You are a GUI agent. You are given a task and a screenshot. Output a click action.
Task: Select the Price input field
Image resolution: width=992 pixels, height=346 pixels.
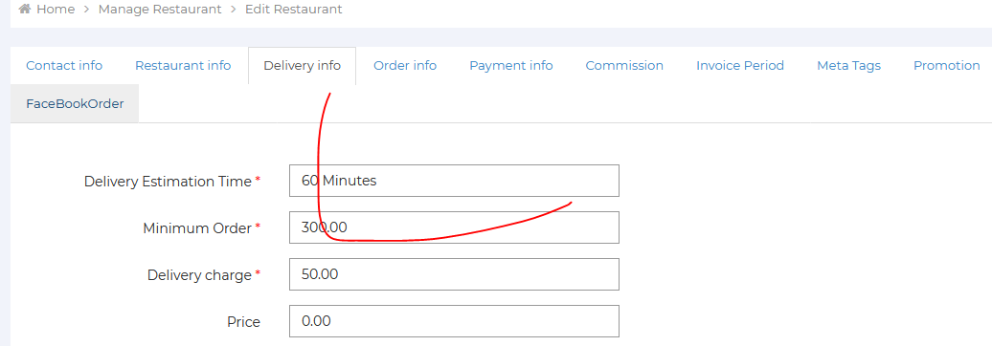[454, 321]
